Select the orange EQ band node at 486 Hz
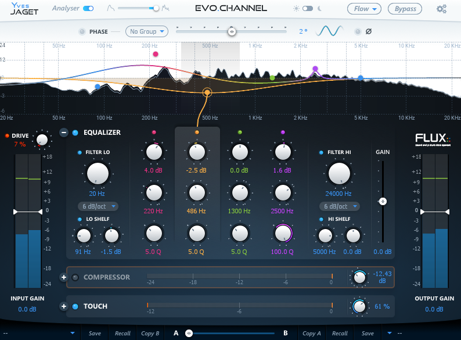 pos(207,92)
